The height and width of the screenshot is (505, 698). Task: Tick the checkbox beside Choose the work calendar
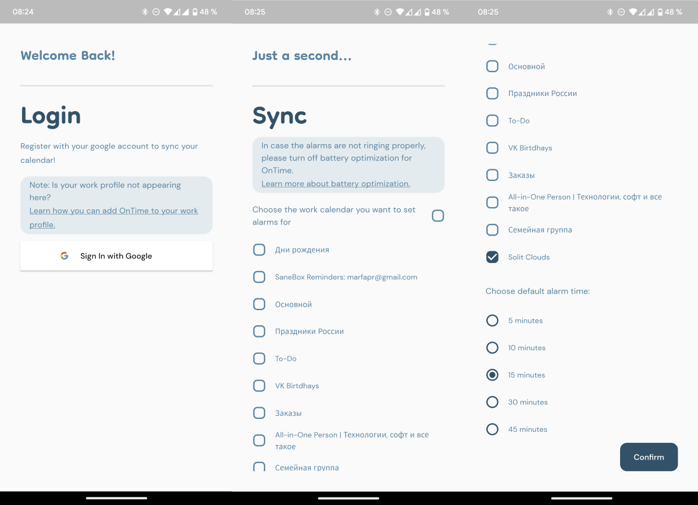coord(438,216)
